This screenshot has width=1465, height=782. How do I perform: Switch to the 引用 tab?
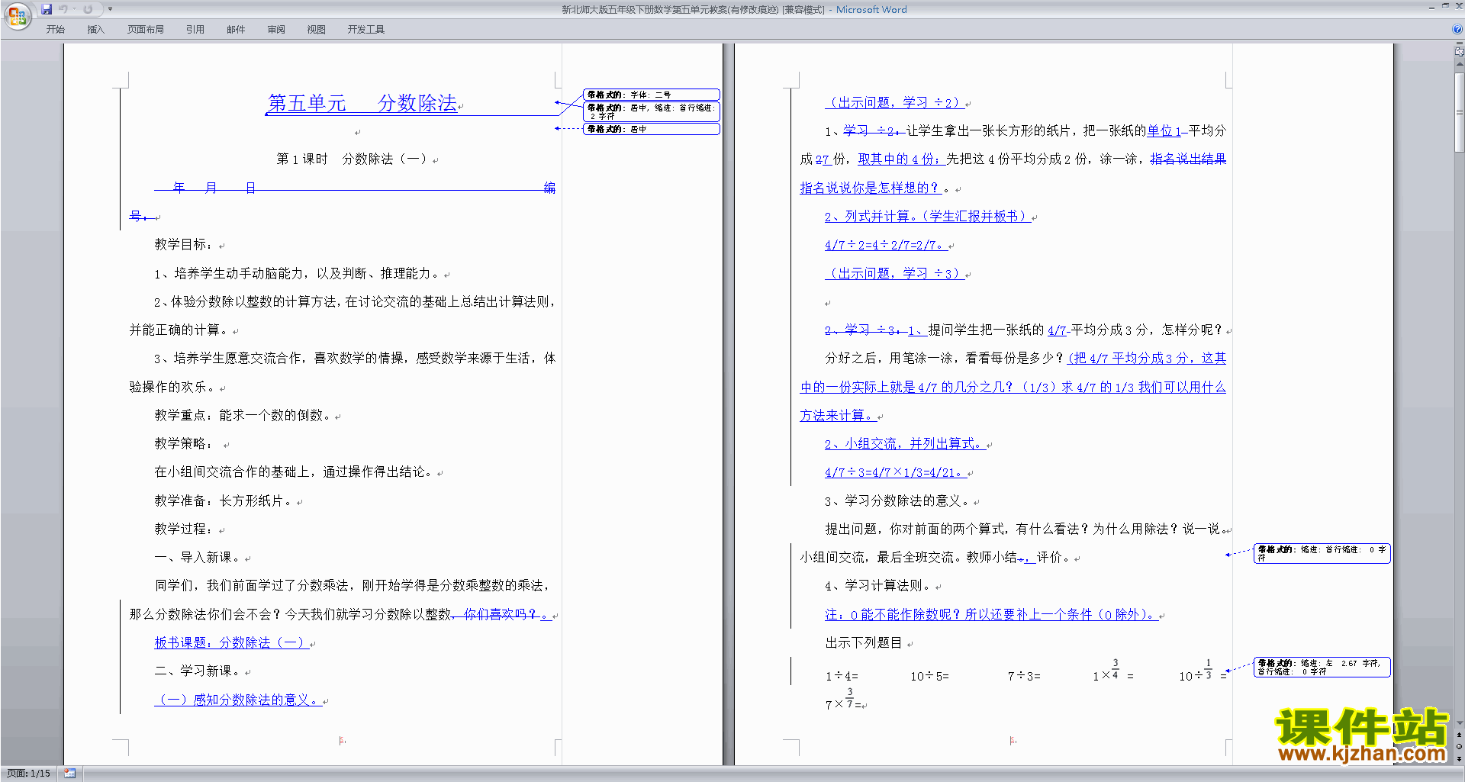click(195, 29)
